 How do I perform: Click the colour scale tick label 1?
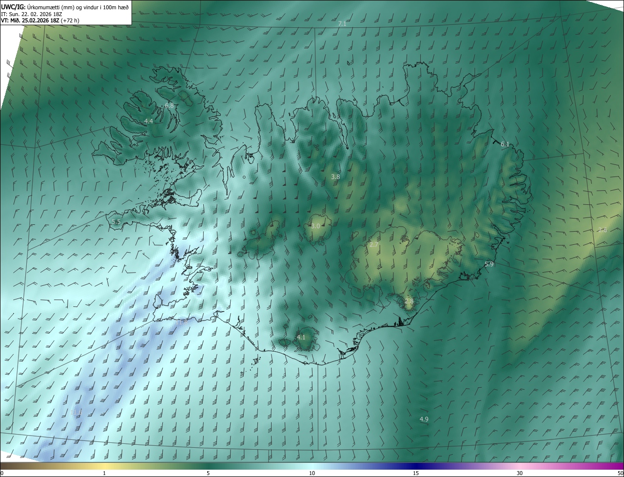click(x=104, y=473)
